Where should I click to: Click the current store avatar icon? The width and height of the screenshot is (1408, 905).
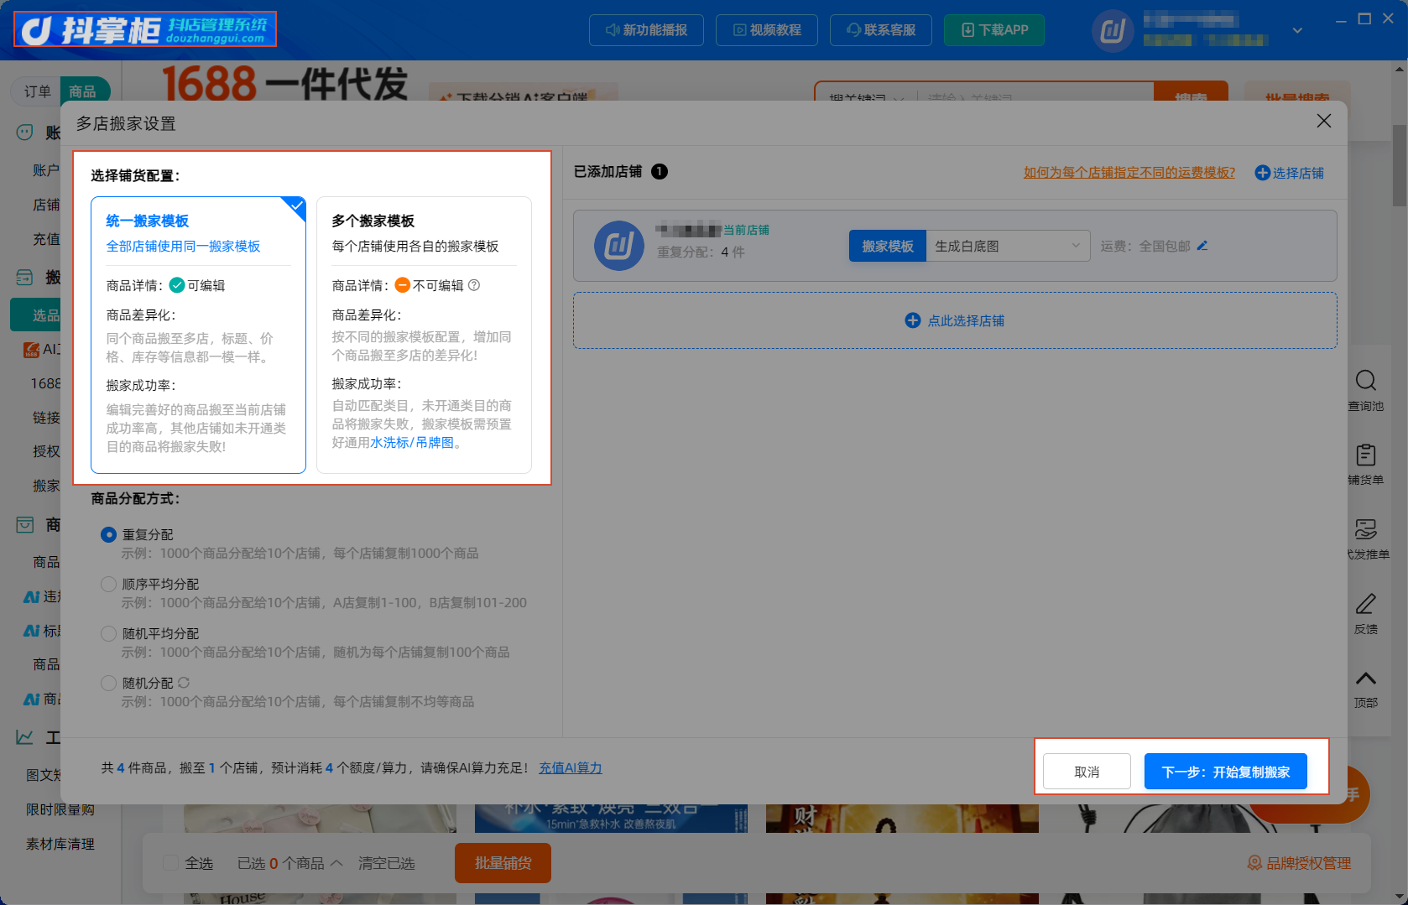[x=619, y=246]
